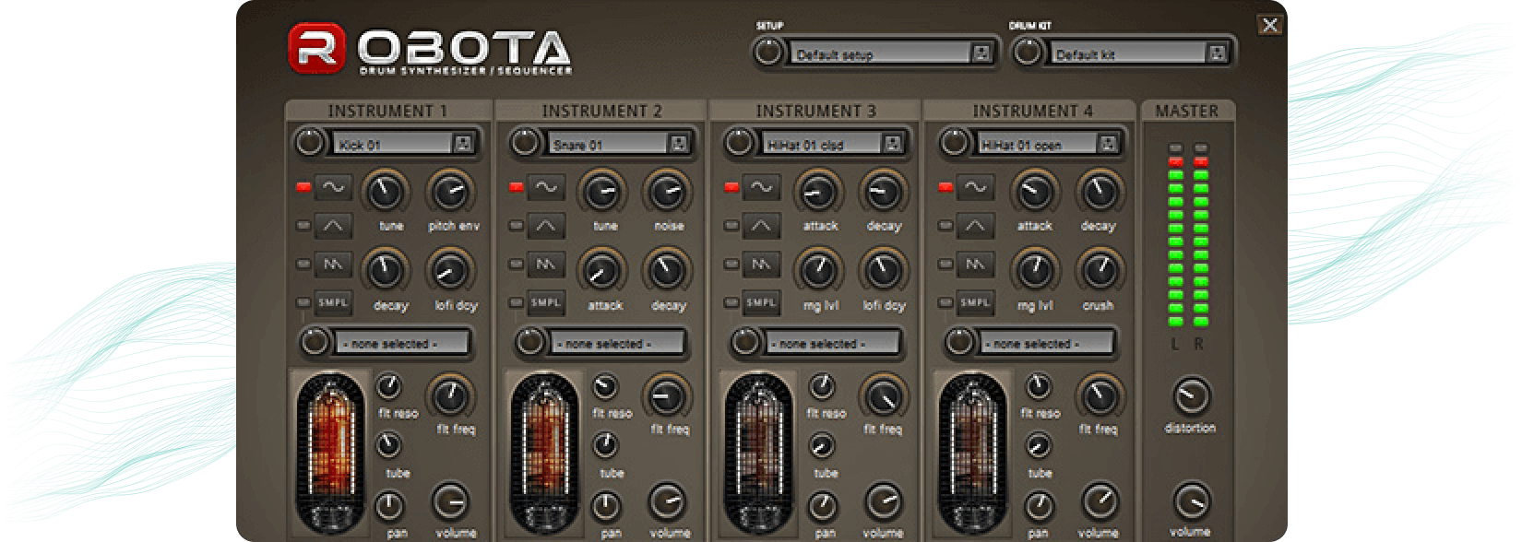This screenshot has height=542, width=1522.
Task: Click the Robota red R logo
Action: click(x=316, y=48)
